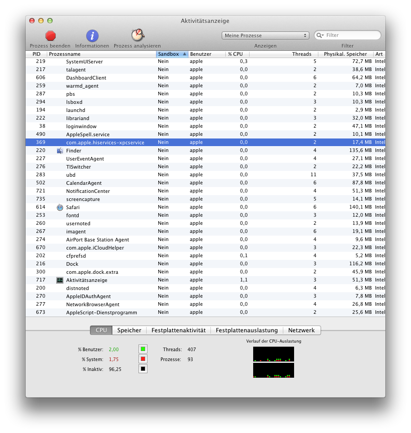The image size is (411, 433).
Task: Sort by the Art column header
Action: 379,54
